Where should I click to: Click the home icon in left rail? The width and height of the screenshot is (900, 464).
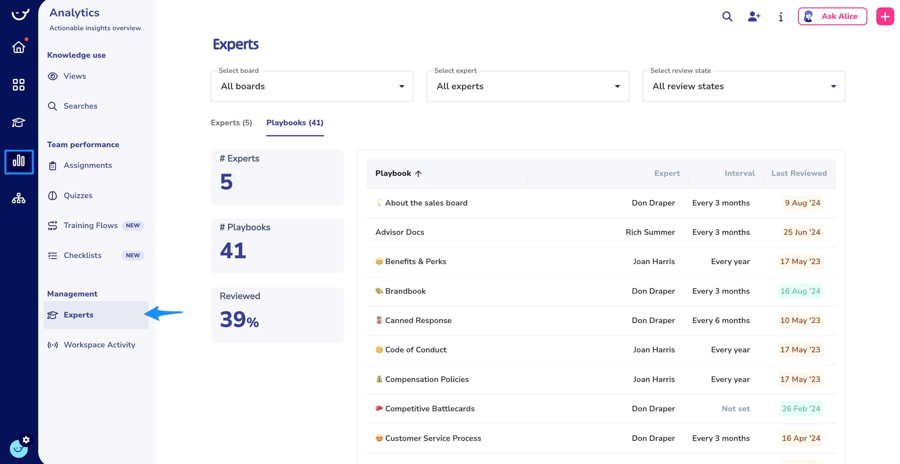(18, 47)
